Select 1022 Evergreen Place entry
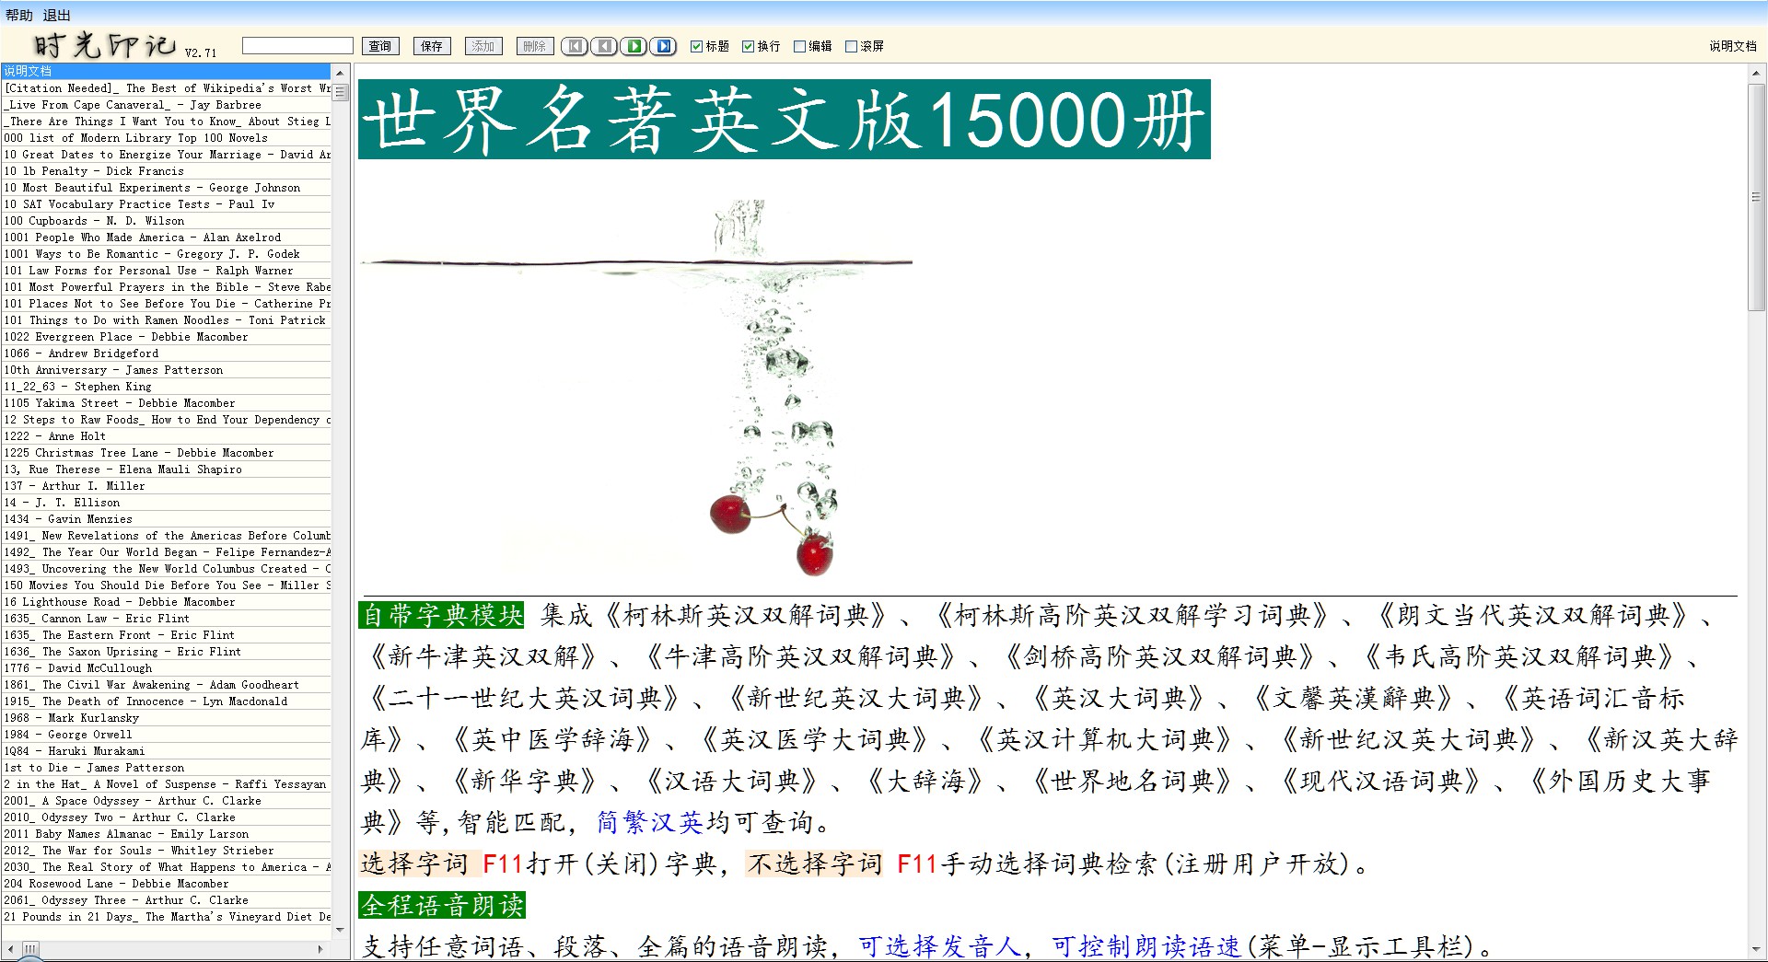 pyautogui.click(x=166, y=337)
